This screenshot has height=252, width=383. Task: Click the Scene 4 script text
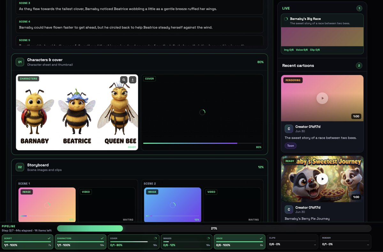pos(116,27)
